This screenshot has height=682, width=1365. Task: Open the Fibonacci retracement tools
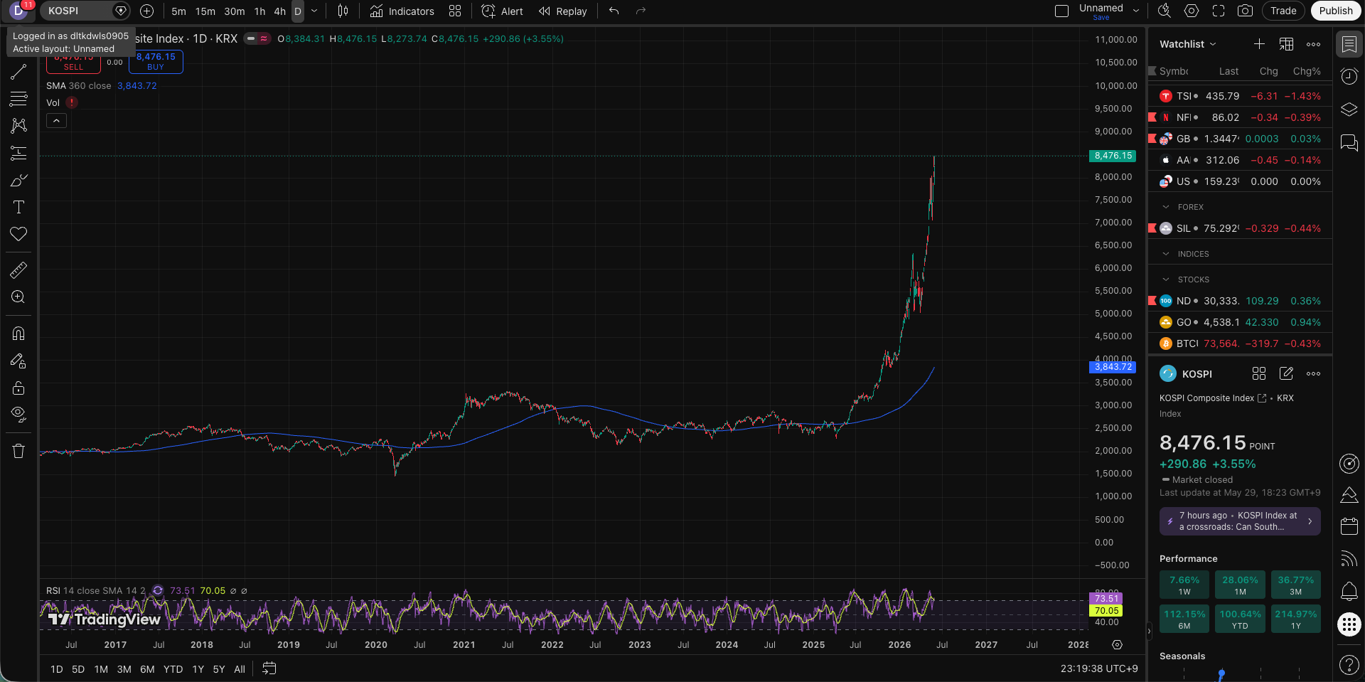[x=18, y=98]
